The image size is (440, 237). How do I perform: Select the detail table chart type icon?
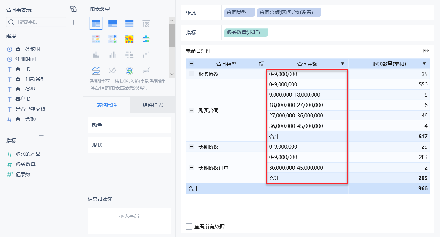pyautogui.click(x=129, y=24)
